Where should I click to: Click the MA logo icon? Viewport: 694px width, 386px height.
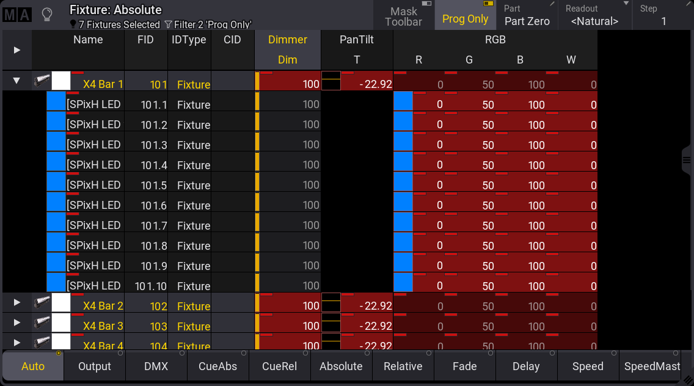pyautogui.click(x=17, y=15)
